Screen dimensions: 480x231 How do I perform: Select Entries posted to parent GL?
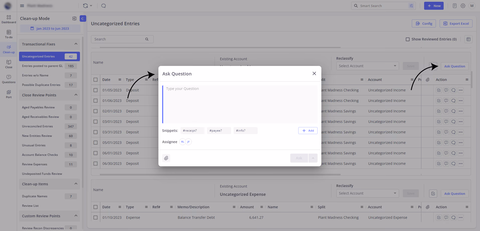coord(49,66)
